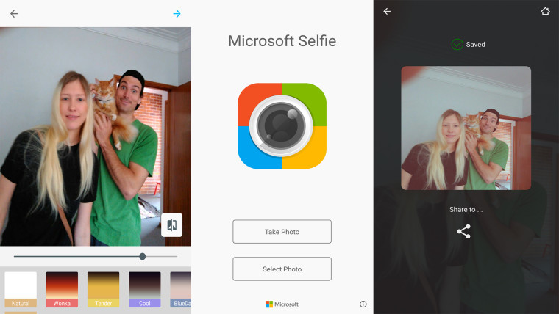Click the 'Saved' status text
Screen dimensions: 559x314
[x=475, y=45]
